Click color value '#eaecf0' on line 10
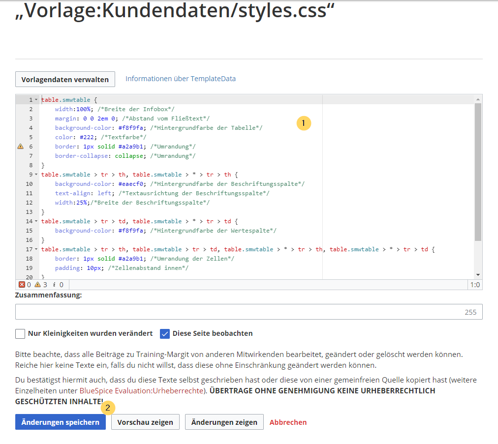This screenshot has width=498, height=444. tap(130, 184)
